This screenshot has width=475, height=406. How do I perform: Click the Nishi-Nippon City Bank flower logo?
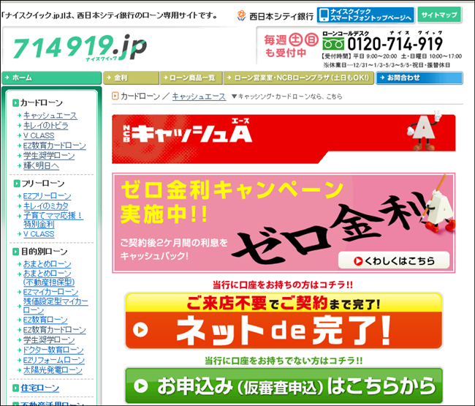click(x=241, y=15)
